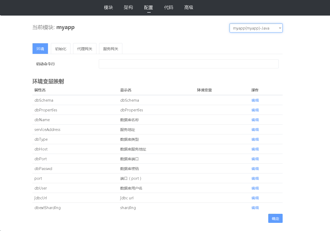Select the 配置 navigation item
Viewport: 330px width, 231px height.
pos(149,7)
